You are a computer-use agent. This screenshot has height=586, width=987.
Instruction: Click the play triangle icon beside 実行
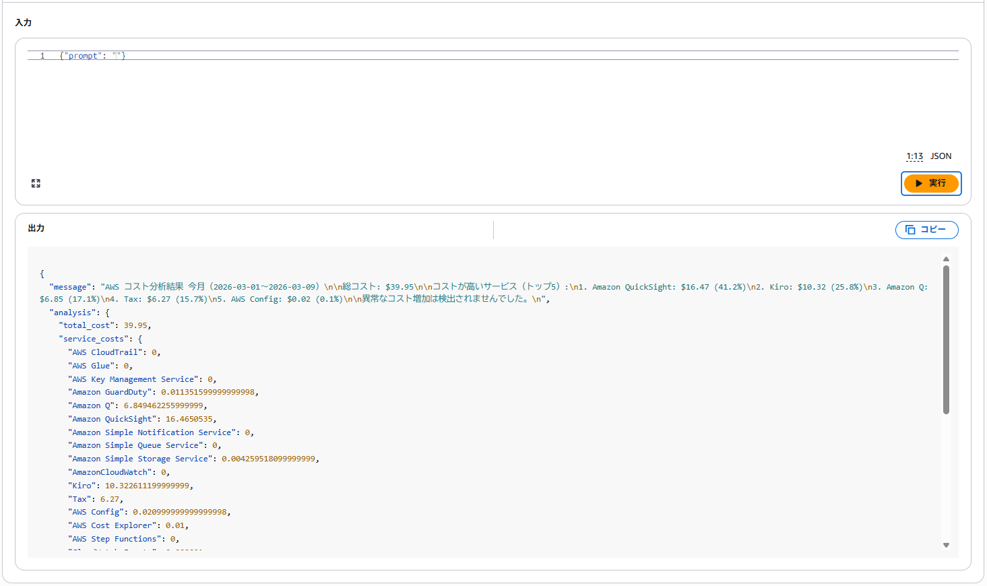919,183
